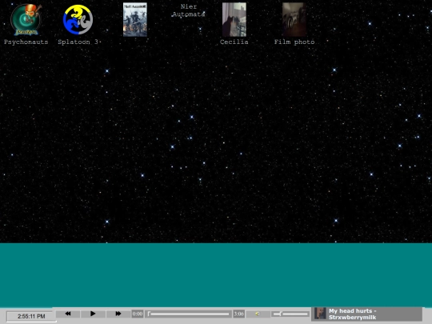The height and width of the screenshot is (324, 432).
Task: Open the Nier Automata cover thumbnail
Action: (x=135, y=19)
